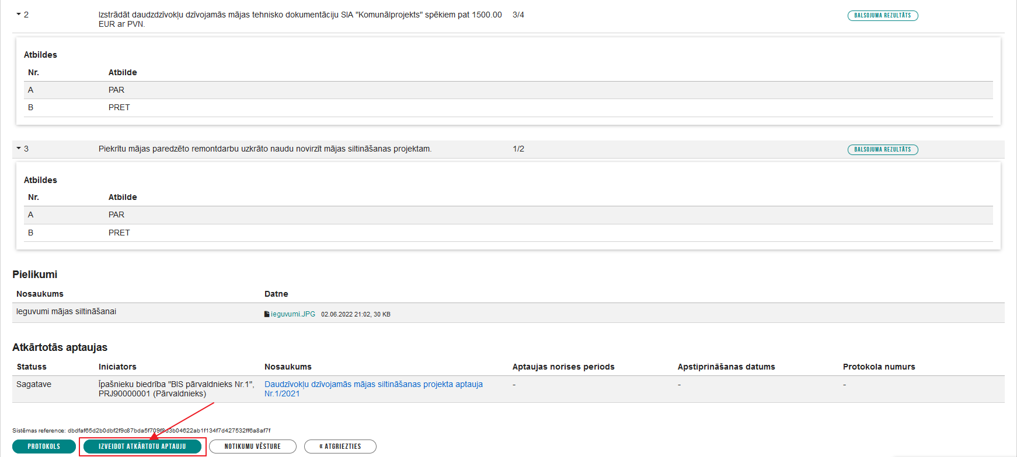Click the Nosaukums header in Atkārtotās aptaujas table

(288, 367)
